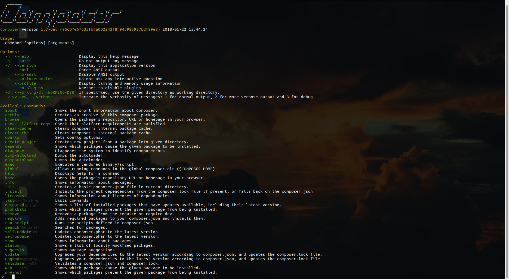Click the '--no-plugins' option
Viewport: 509px width, 279px height.
[29, 88]
